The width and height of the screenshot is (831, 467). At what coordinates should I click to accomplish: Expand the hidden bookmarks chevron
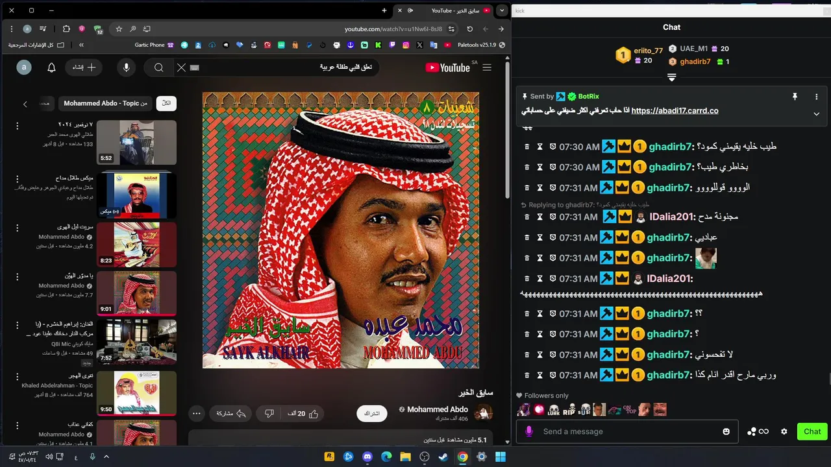pyautogui.click(x=81, y=45)
